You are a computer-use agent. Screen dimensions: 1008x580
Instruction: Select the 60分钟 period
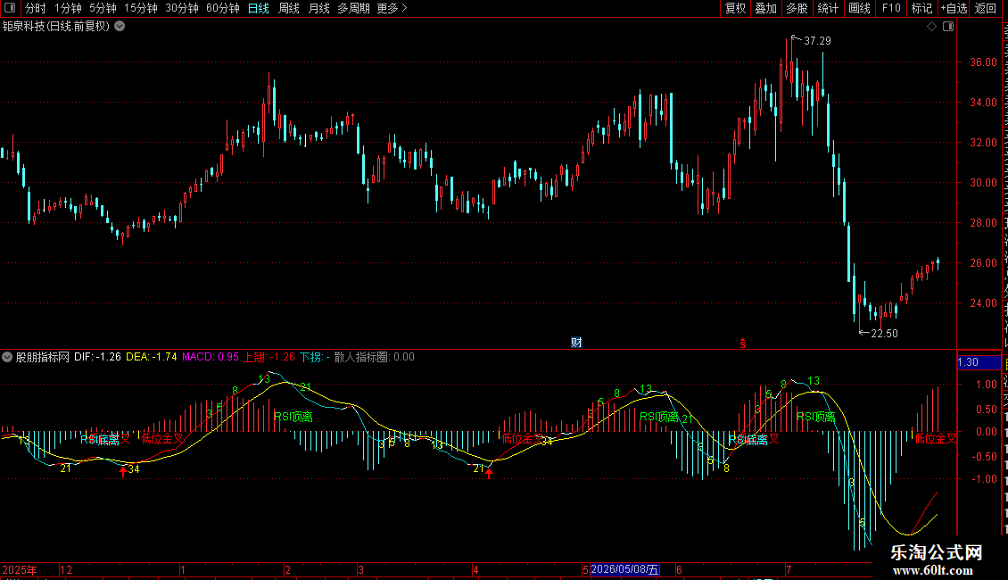pyautogui.click(x=223, y=8)
